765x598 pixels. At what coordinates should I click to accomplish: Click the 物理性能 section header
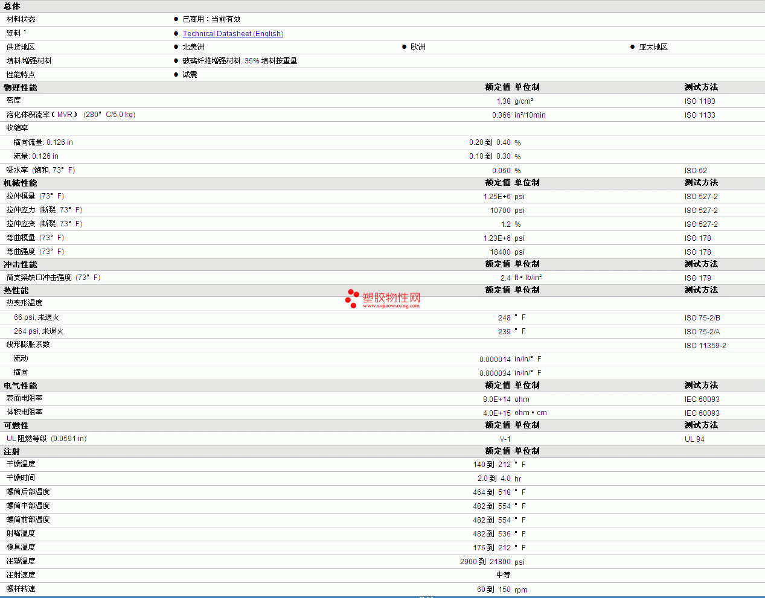pyautogui.click(x=20, y=87)
